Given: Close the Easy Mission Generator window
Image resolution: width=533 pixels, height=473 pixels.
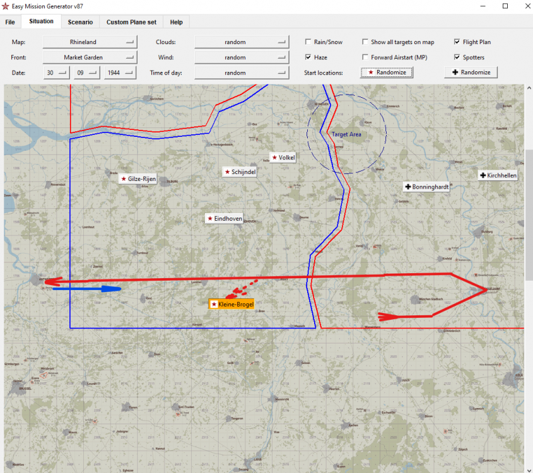Looking at the screenshot, I should click(527, 6).
